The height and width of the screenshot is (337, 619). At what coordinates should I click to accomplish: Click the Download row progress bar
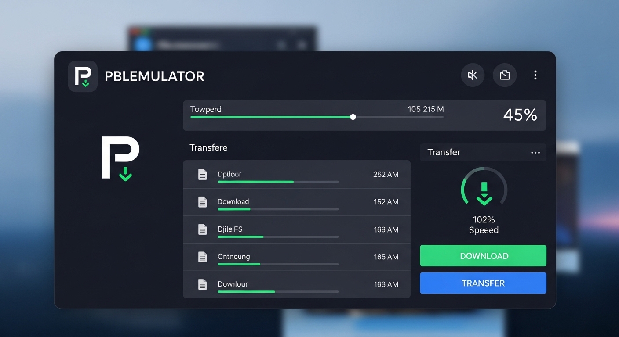click(278, 209)
